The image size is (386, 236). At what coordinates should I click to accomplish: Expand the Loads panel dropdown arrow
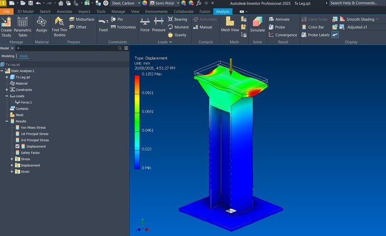pos(171,42)
